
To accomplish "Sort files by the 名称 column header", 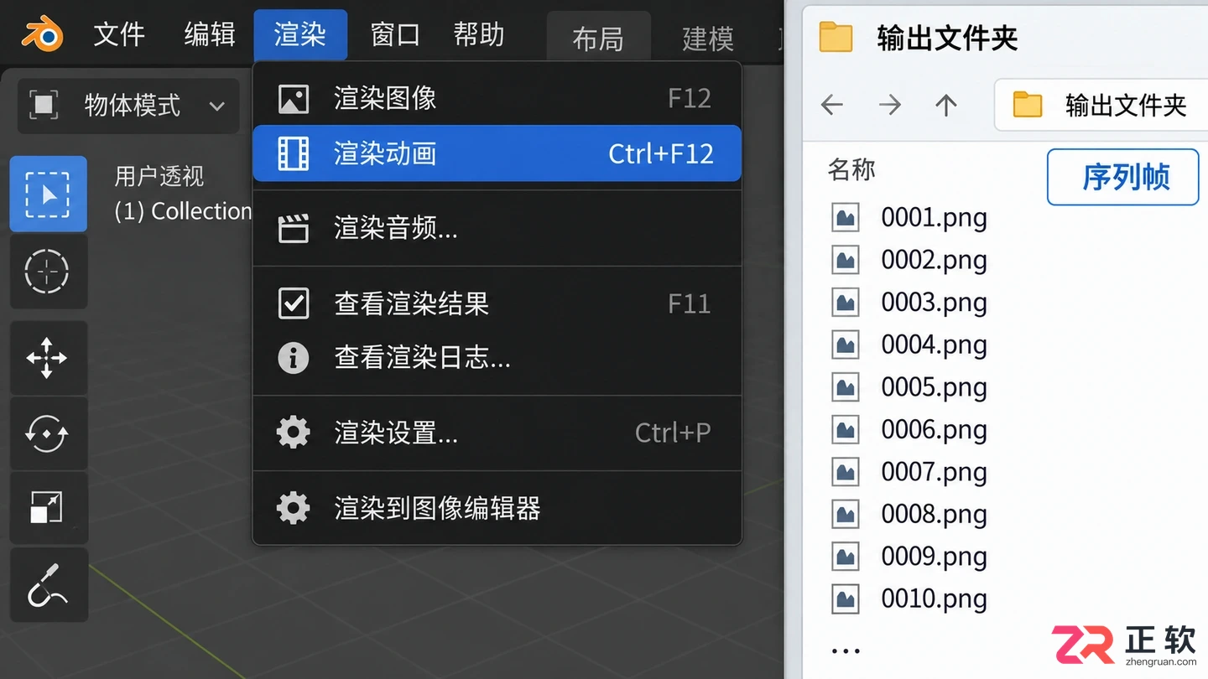I will click(851, 169).
